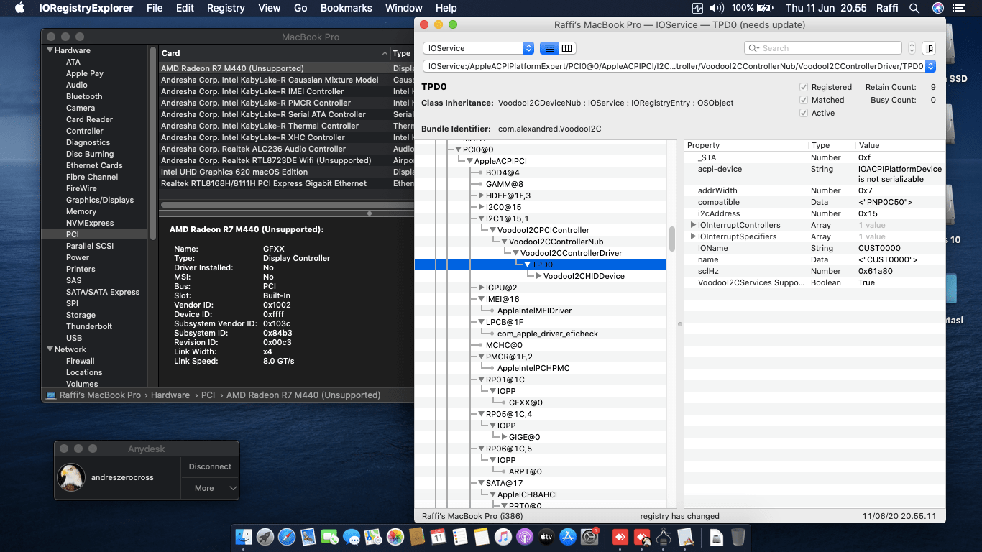982x552 pixels.
Task: Sort by the Property column header
Action: tap(746, 145)
